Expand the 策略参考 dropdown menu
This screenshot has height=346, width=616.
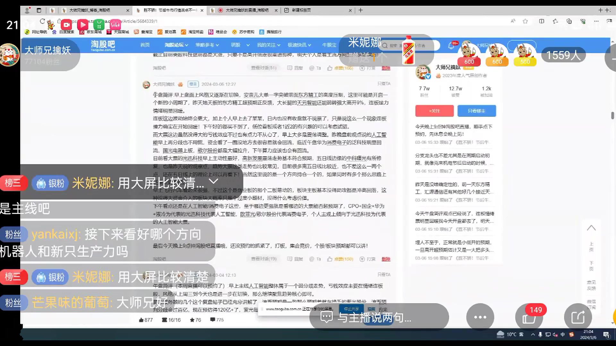[207, 45]
